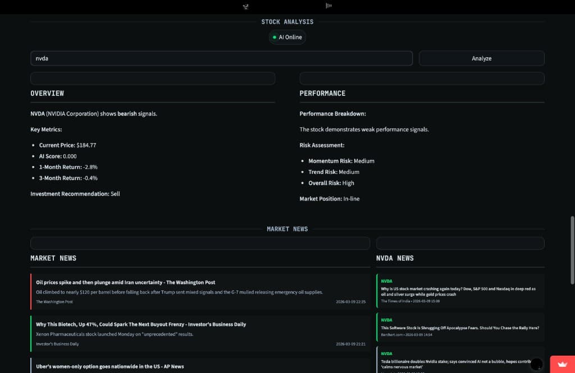The height and width of the screenshot is (373, 575).
Task: Open the US stock market crashing NVDA article
Action: coord(458,291)
